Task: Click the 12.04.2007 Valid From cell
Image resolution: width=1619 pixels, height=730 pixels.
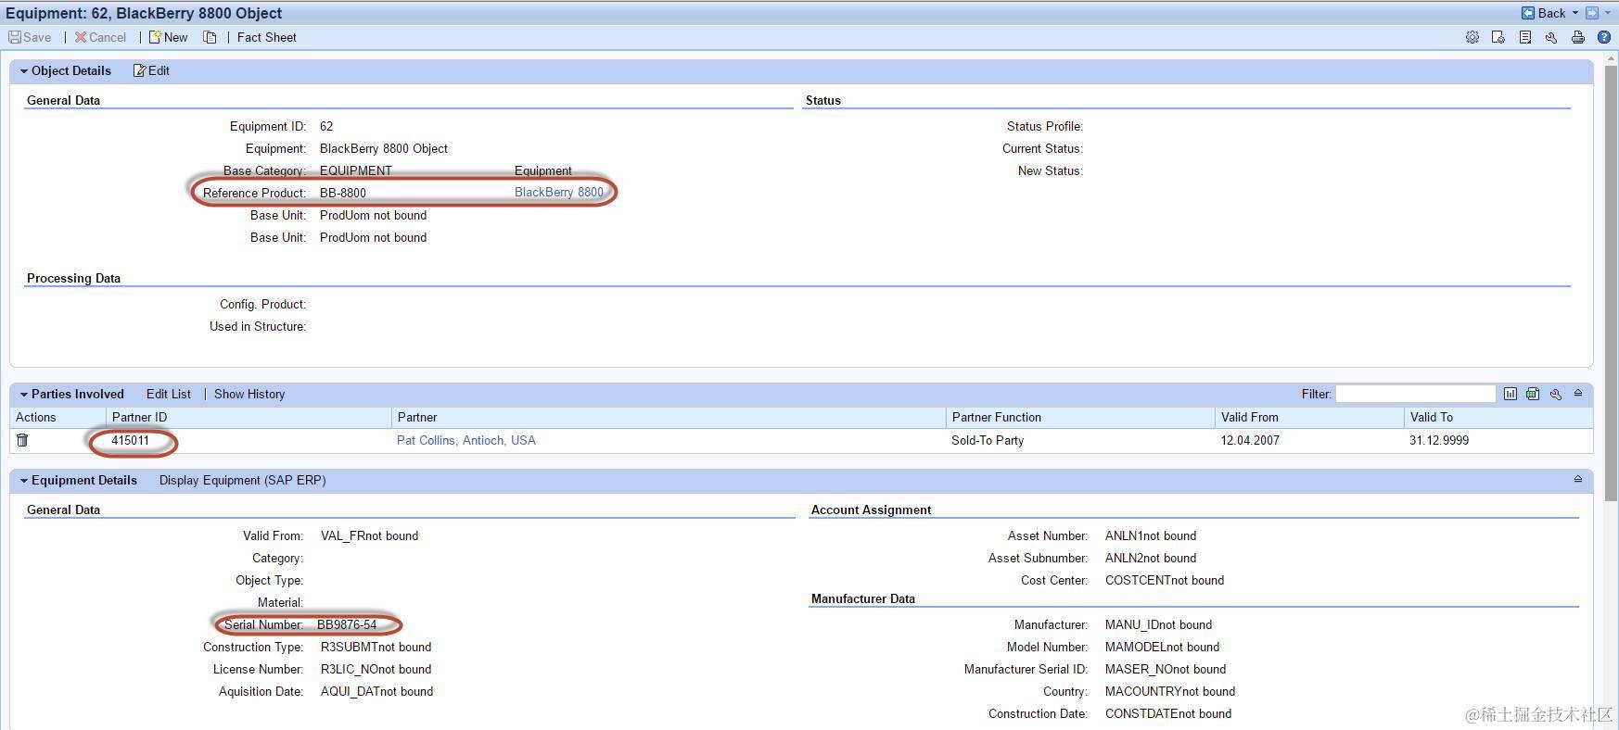Action: (x=1250, y=441)
